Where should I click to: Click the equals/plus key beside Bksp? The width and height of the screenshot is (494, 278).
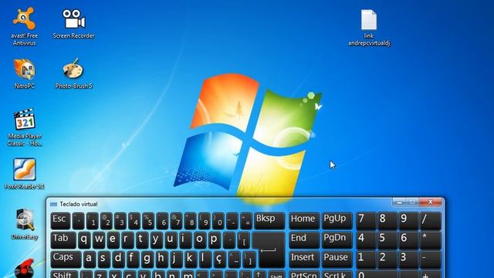[246, 220]
